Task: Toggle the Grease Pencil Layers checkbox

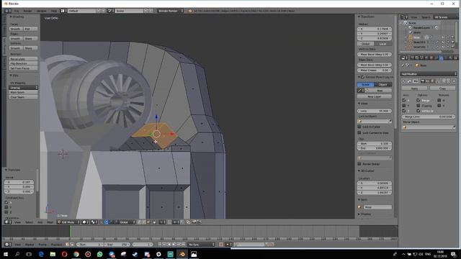Action: (362, 77)
